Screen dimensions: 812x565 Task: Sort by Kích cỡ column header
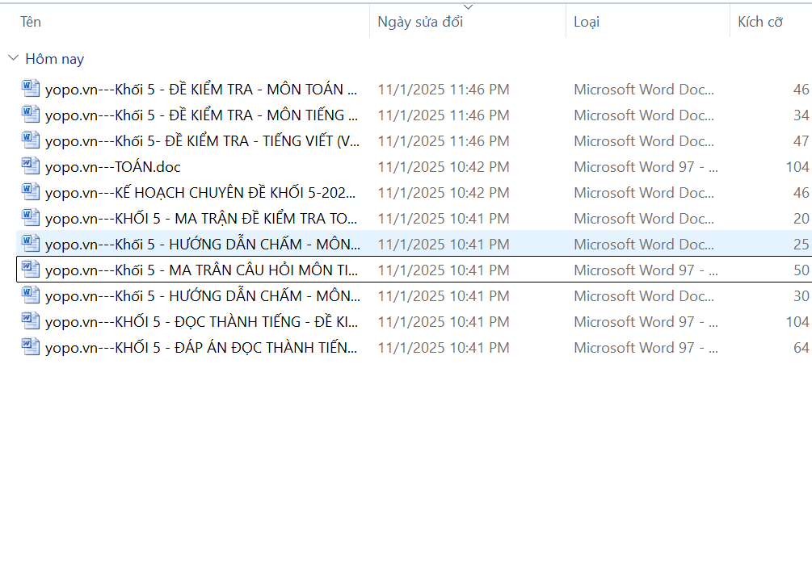click(x=760, y=22)
